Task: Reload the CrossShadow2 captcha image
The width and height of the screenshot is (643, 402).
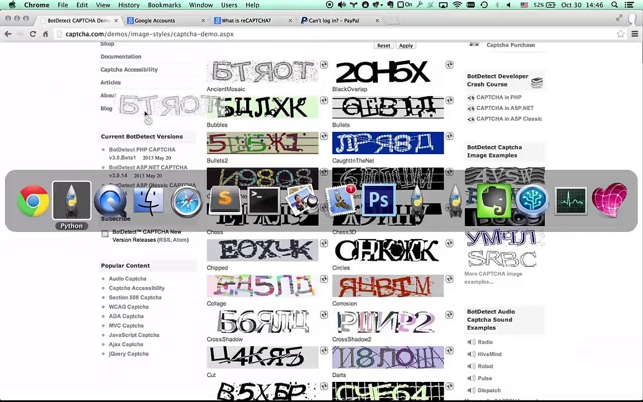Action: tap(449, 315)
